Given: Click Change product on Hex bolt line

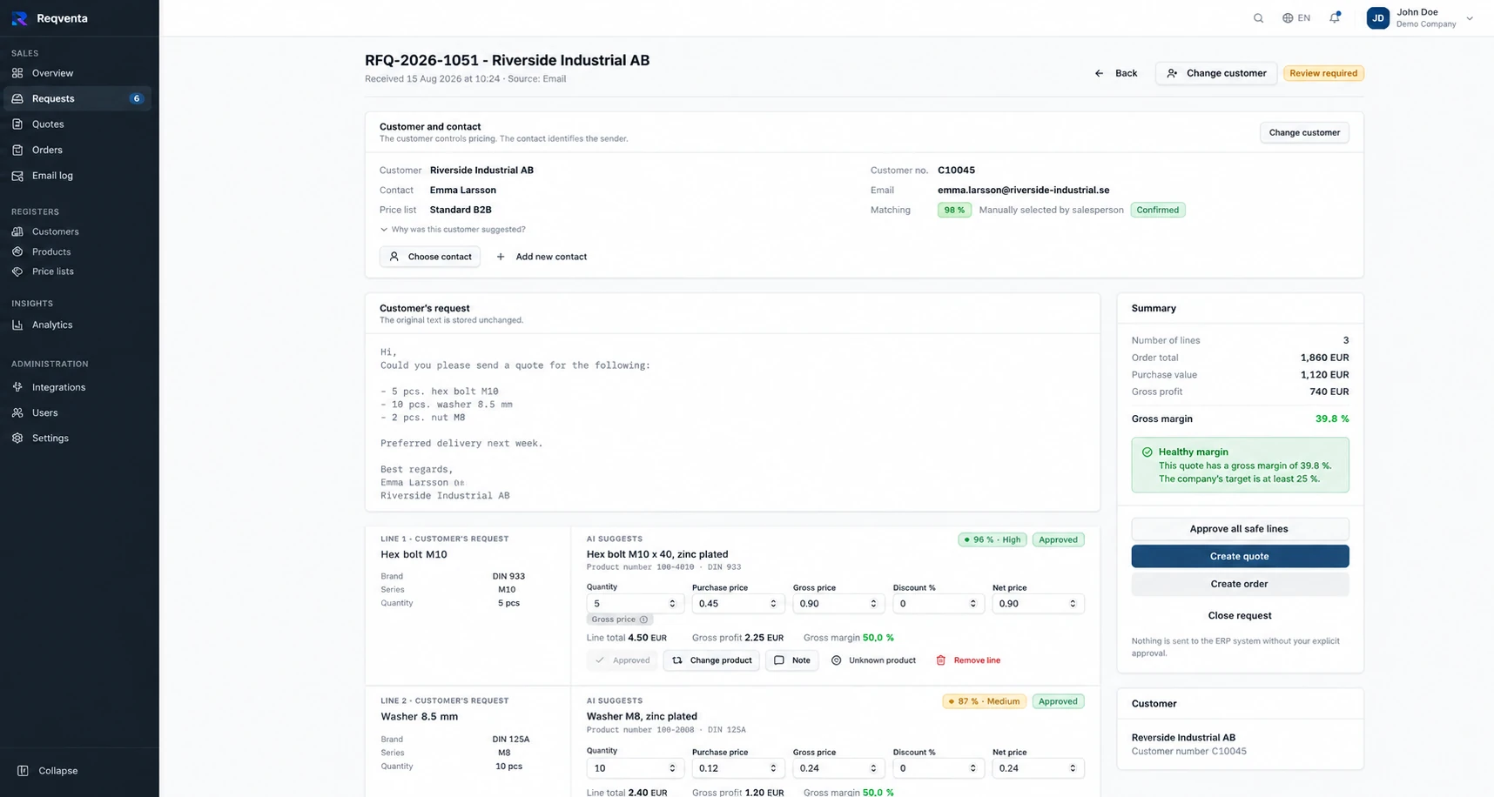Looking at the screenshot, I should coord(711,660).
